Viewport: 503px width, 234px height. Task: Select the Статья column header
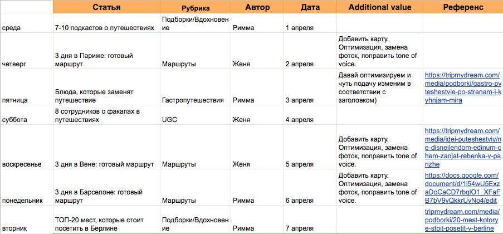click(x=106, y=7)
